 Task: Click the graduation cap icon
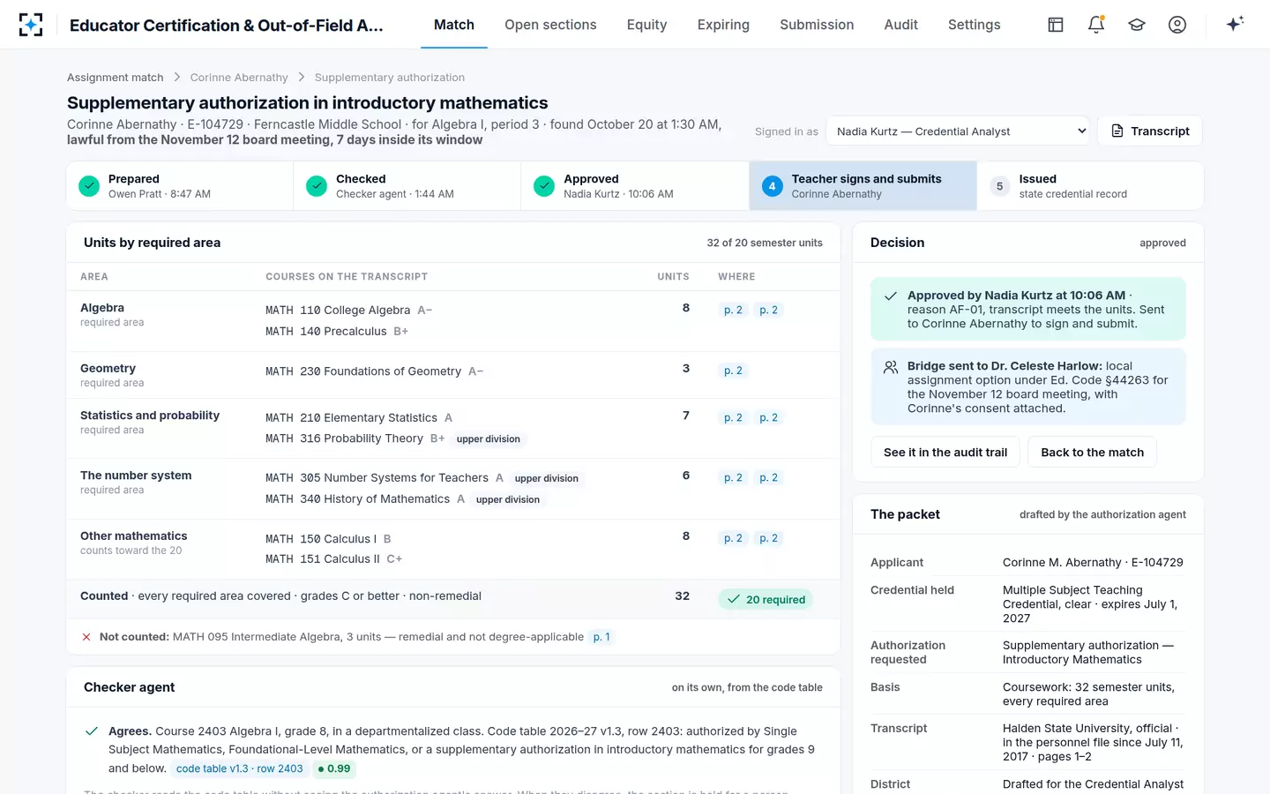(x=1137, y=25)
